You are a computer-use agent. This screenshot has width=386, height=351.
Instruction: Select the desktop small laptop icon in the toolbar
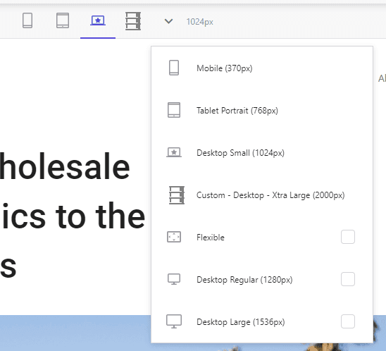click(98, 20)
